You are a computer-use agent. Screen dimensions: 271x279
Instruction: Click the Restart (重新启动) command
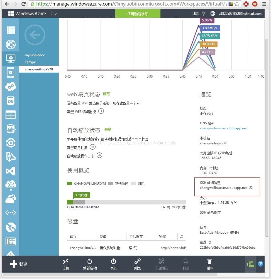pyautogui.click(x=90, y=264)
